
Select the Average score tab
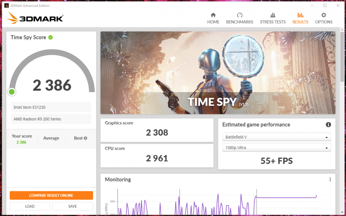51,139
